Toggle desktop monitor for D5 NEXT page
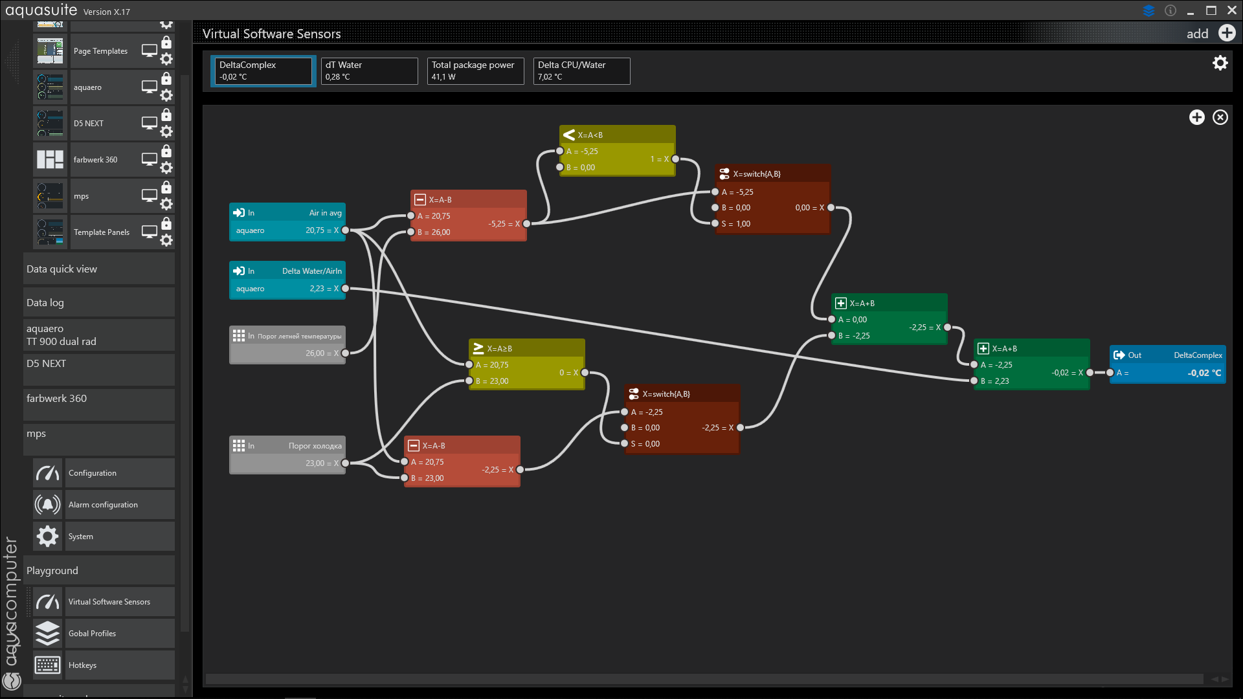The width and height of the screenshot is (1243, 699). (x=150, y=123)
